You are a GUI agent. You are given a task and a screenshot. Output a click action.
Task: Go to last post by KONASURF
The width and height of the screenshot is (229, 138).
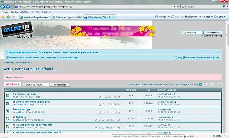[174, 94]
